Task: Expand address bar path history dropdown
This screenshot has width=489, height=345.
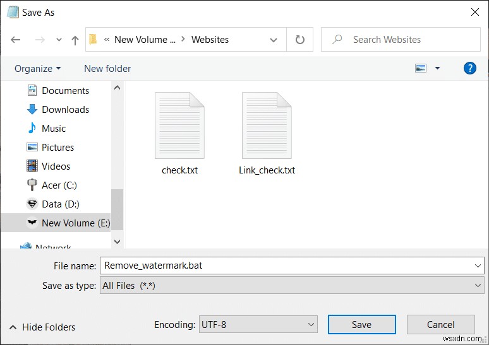Action: click(x=274, y=40)
